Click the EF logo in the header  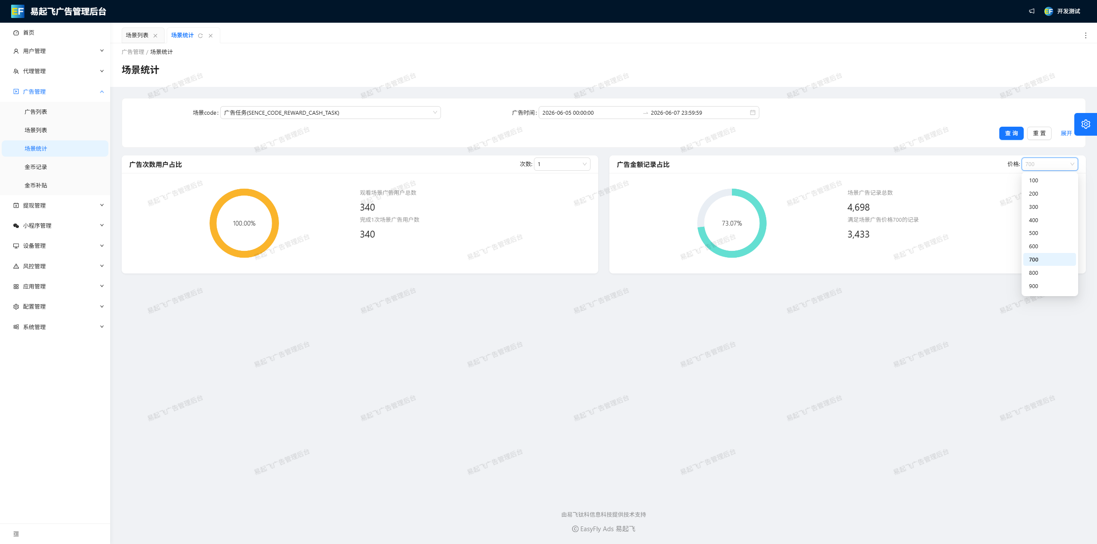18,11
